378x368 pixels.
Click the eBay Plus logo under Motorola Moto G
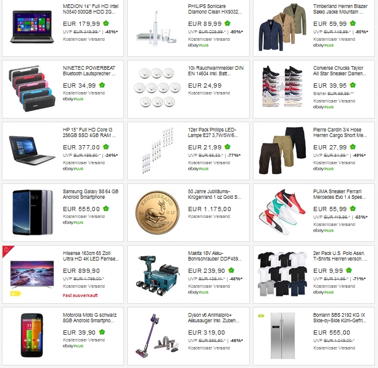[73, 346]
